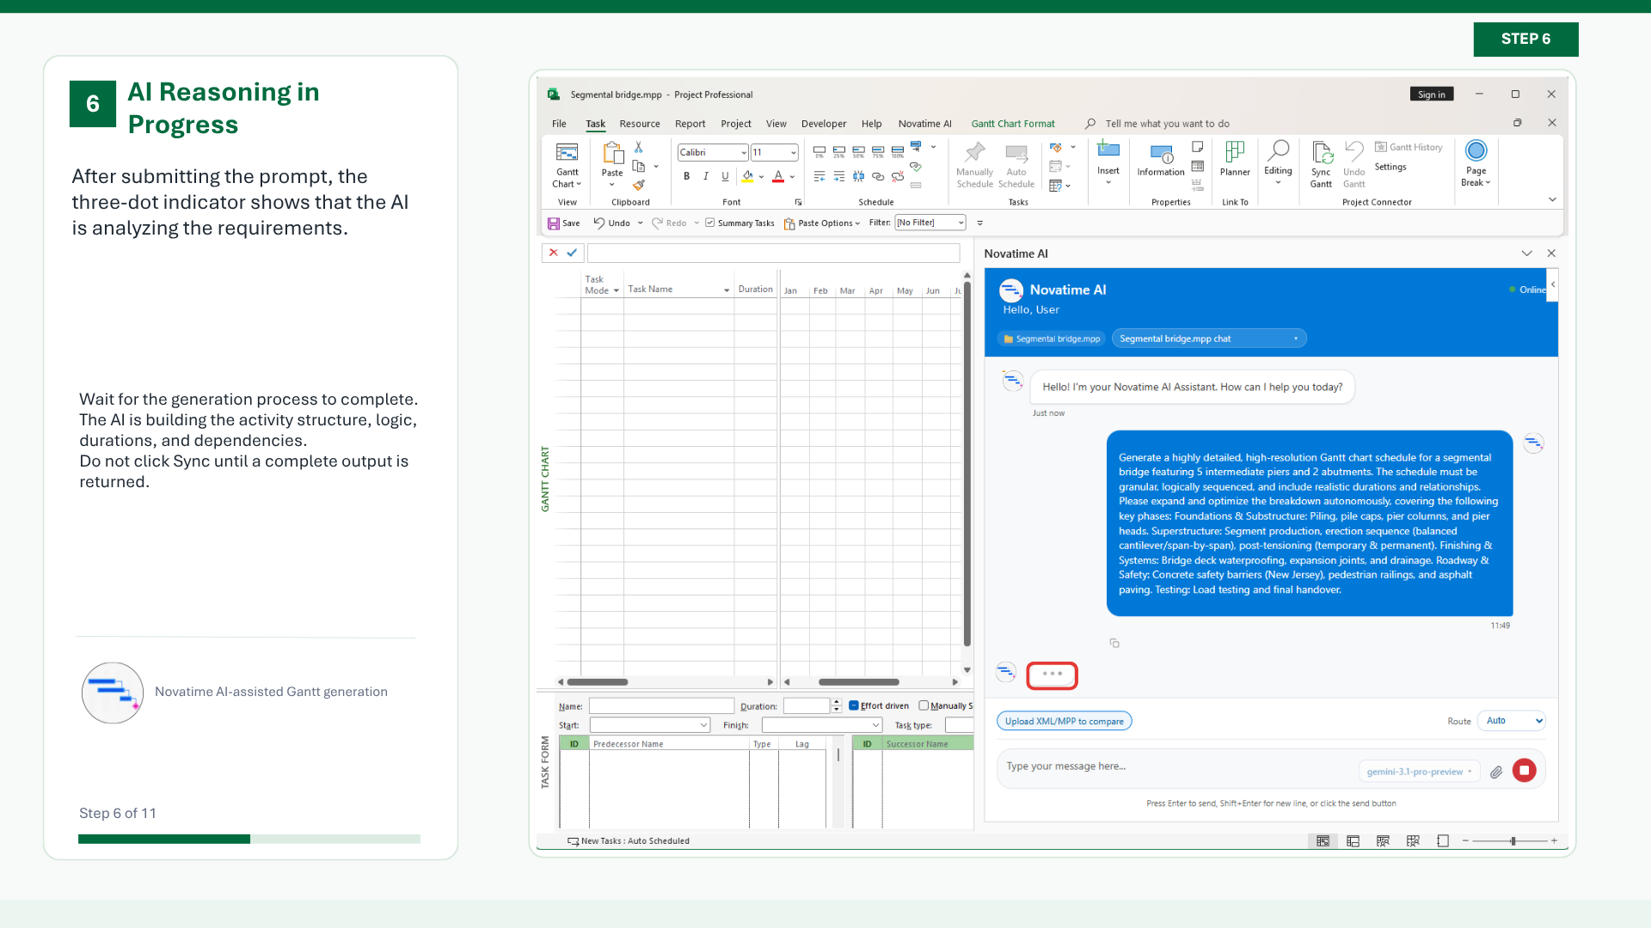The height and width of the screenshot is (928, 1651).
Task: Click the Save icon in quick toolbar
Action: 554,223
